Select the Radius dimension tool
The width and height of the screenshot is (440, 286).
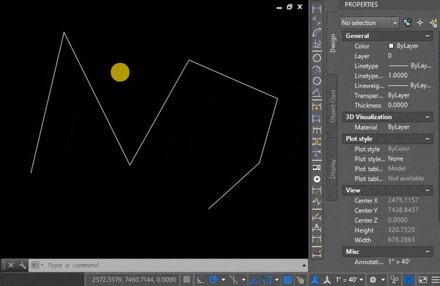coord(317,58)
